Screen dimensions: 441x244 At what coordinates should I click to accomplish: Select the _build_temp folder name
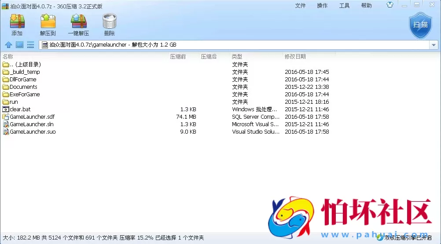(25, 72)
